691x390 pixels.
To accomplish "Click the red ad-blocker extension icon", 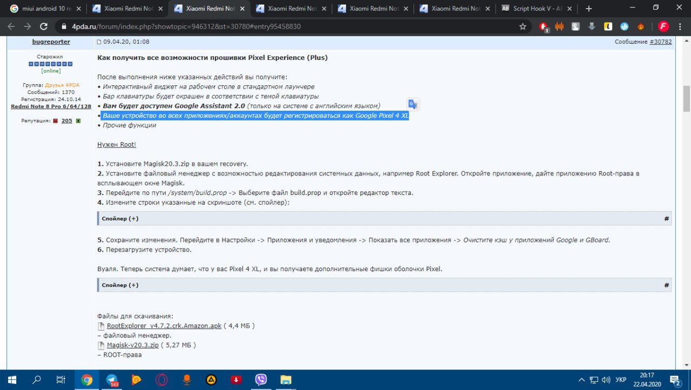I will click(x=544, y=26).
